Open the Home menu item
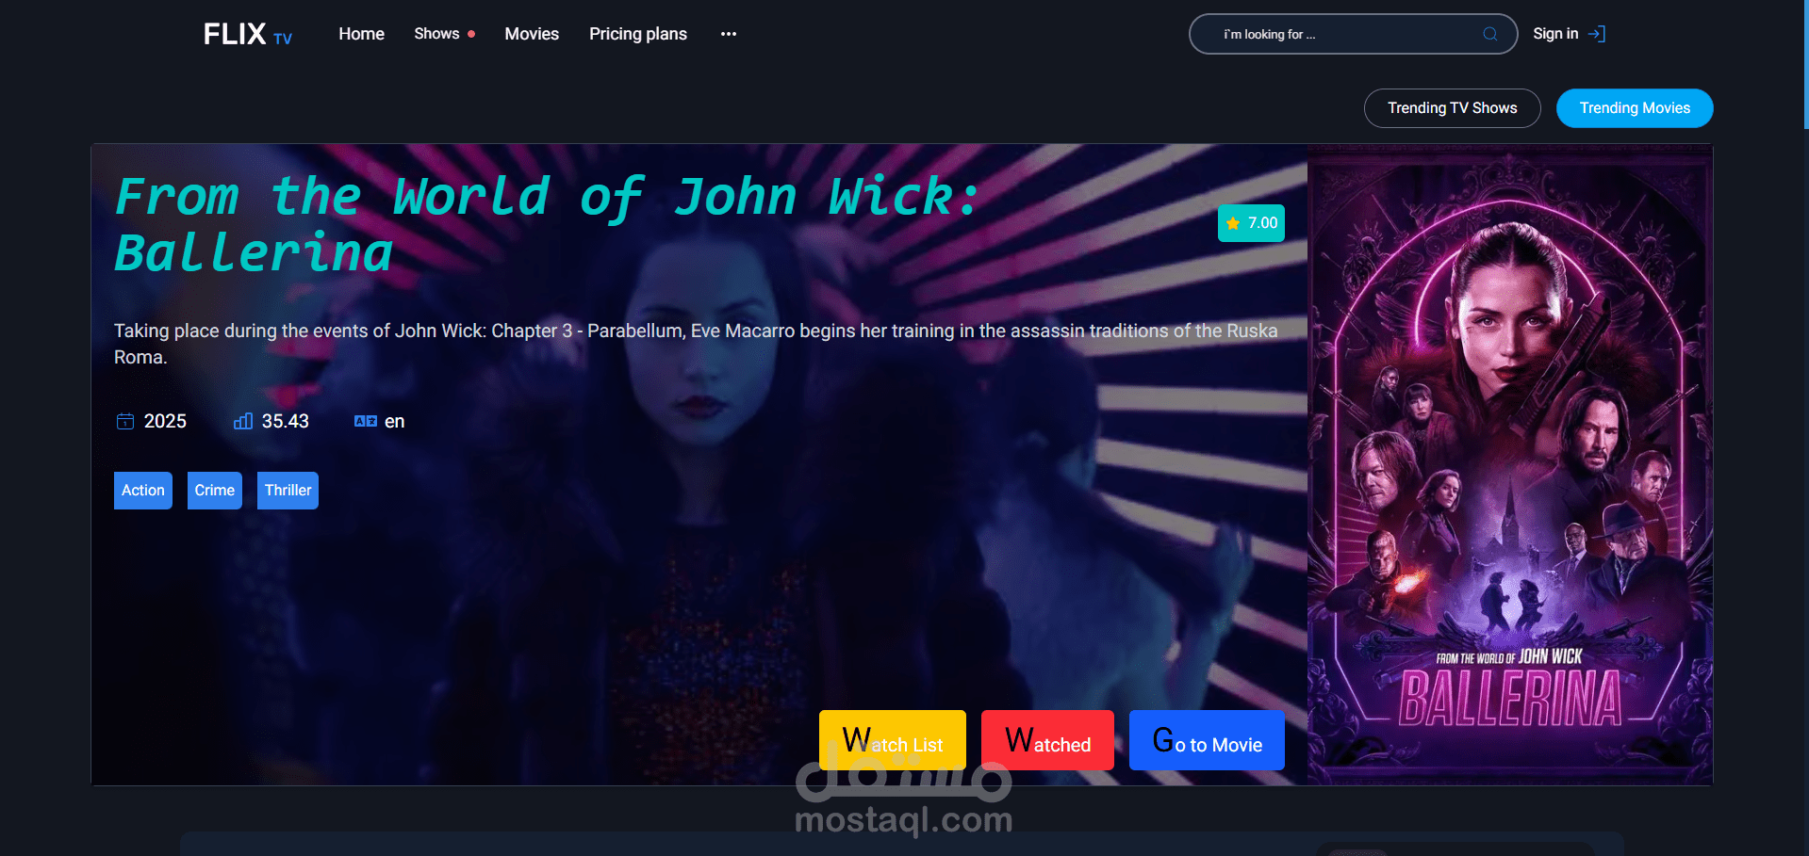1809x856 pixels. 361,34
